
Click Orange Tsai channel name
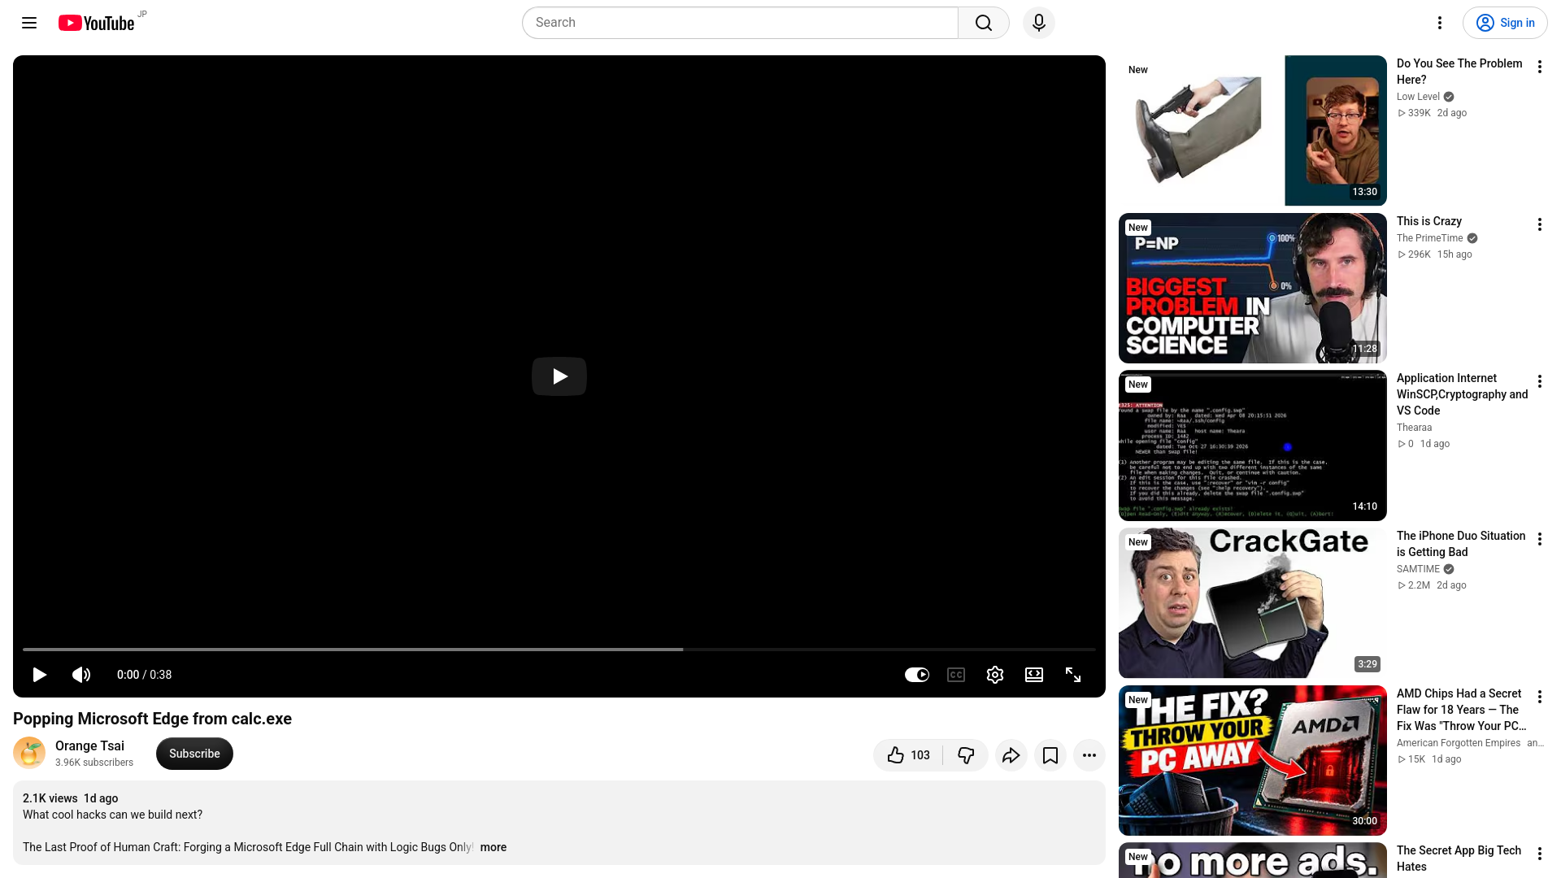(89, 745)
